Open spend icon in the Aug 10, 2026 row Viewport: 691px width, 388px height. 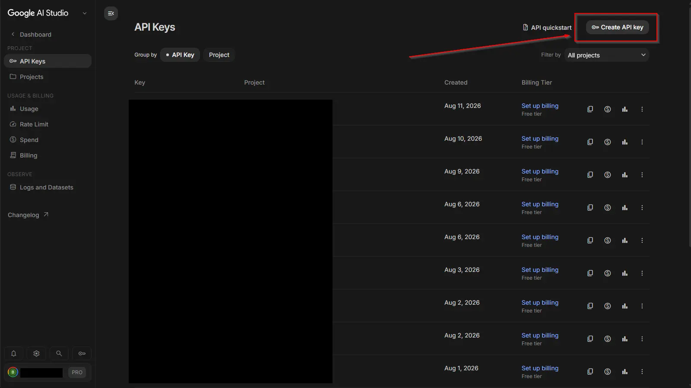607,142
